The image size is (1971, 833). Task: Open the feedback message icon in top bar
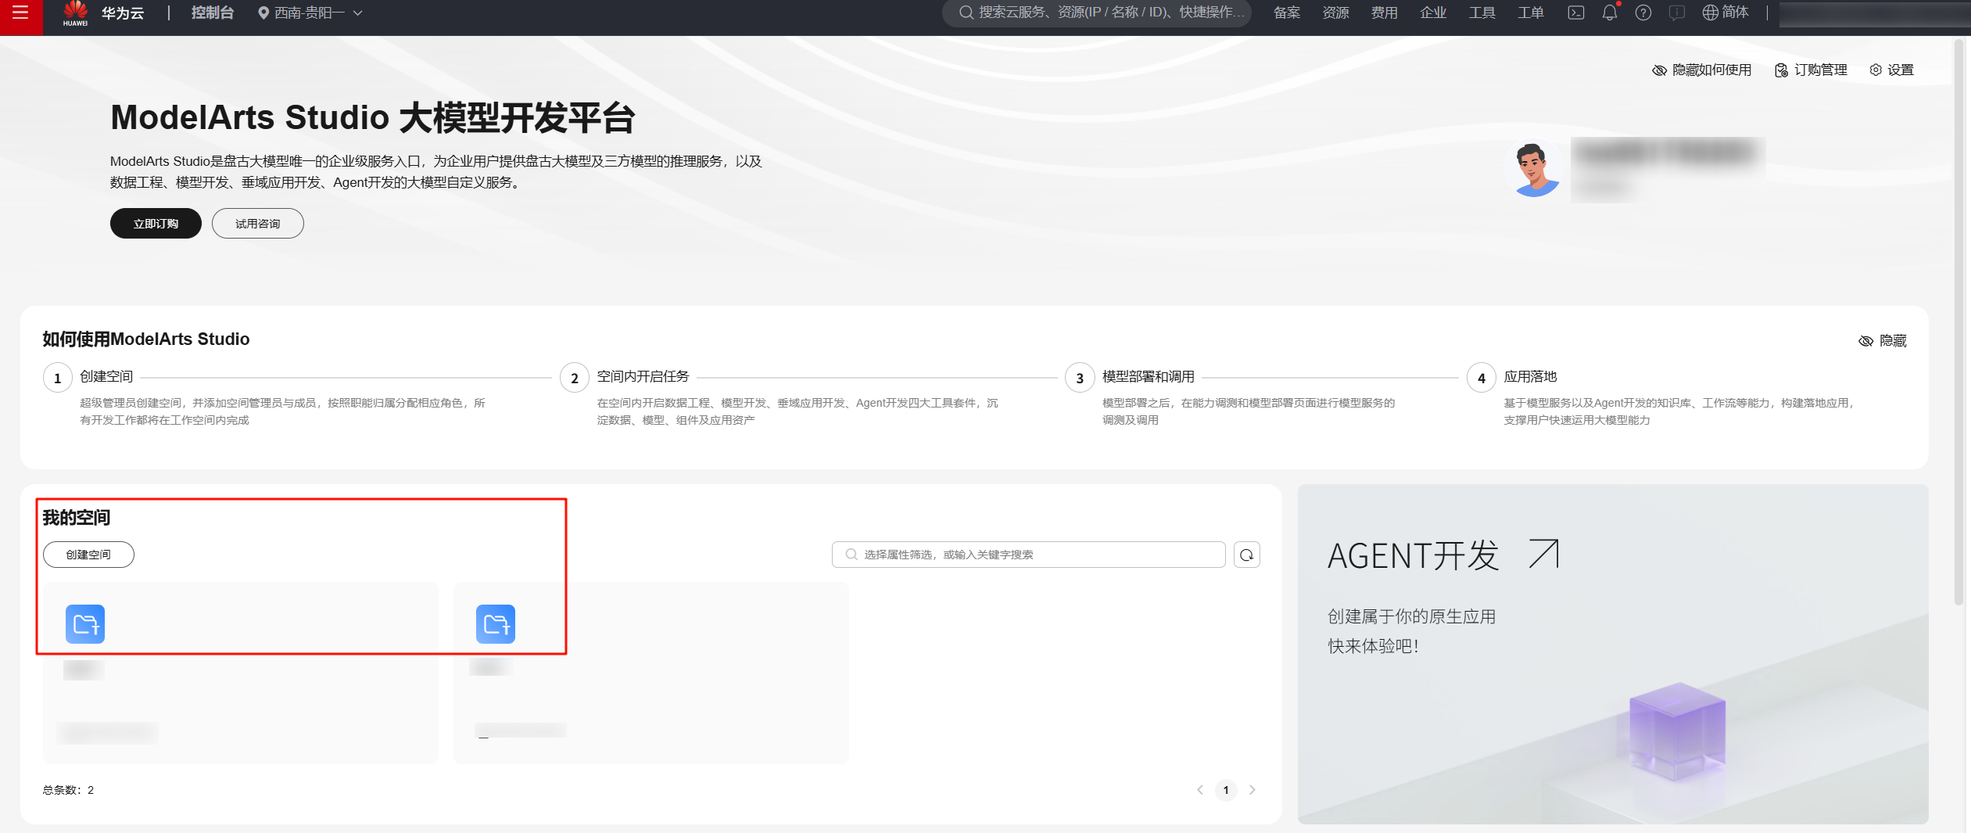[1675, 13]
